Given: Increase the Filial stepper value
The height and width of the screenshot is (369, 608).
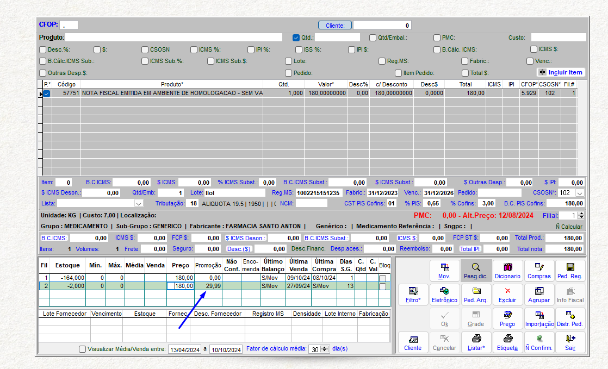Looking at the screenshot, I should 581,214.
